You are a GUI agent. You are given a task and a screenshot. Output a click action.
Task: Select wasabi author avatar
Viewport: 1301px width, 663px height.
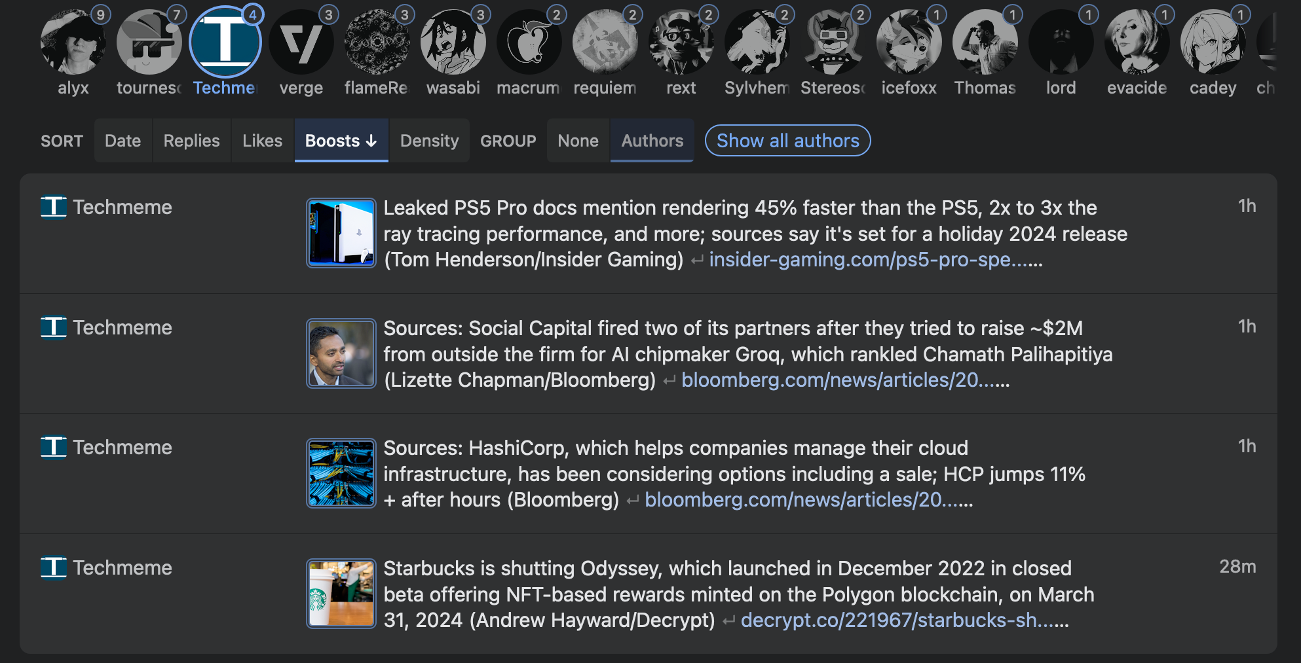(x=453, y=42)
